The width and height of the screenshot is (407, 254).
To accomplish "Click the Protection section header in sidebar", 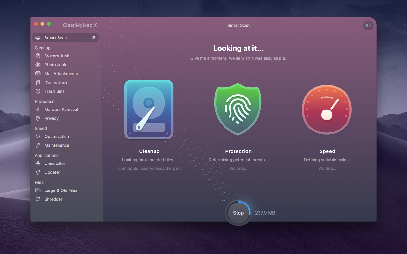I will click(45, 101).
